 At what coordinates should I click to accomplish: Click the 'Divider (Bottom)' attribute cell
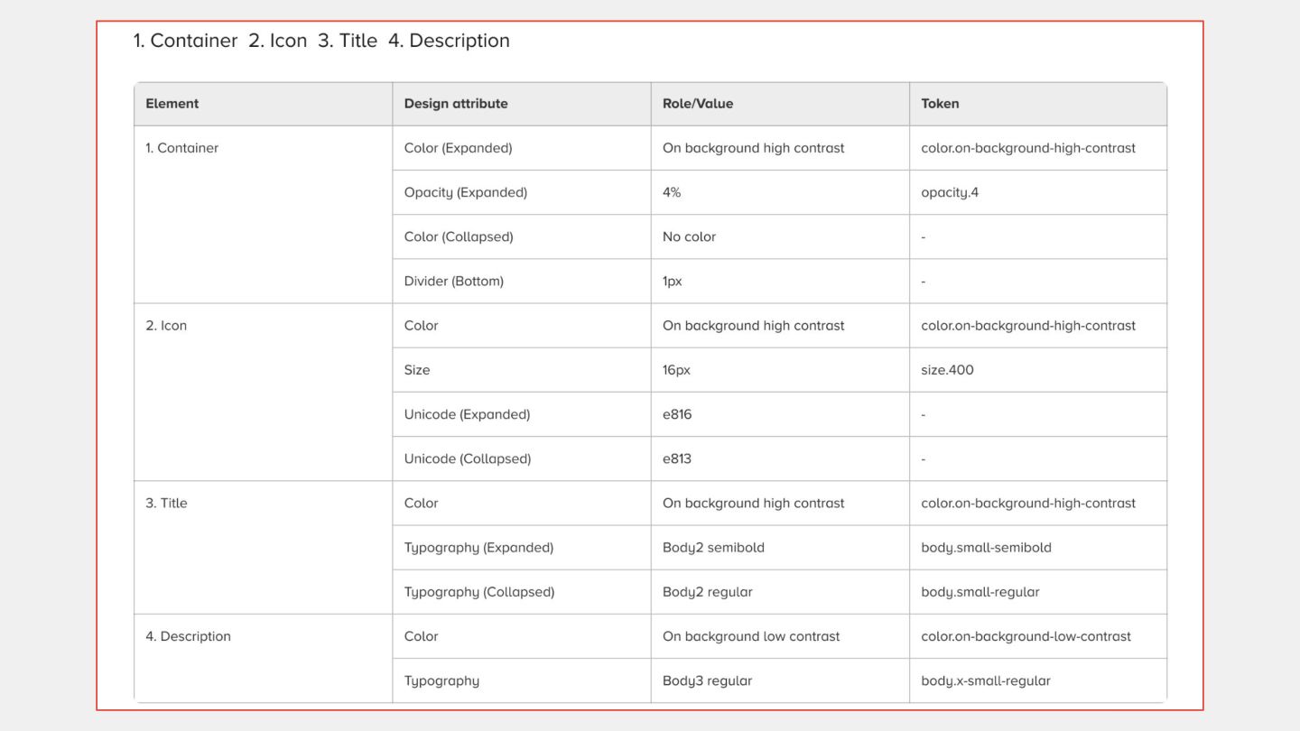(454, 281)
